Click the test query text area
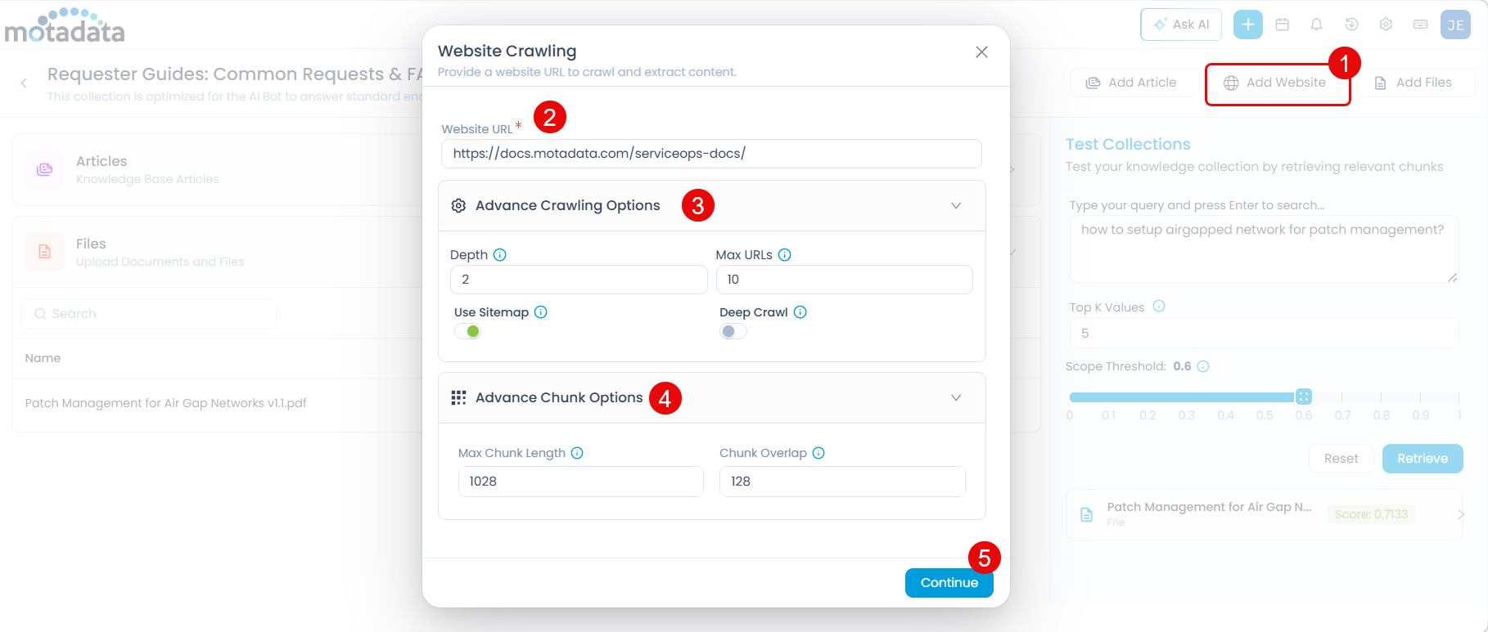The height and width of the screenshot is (632, 1488). [1264, 249]
